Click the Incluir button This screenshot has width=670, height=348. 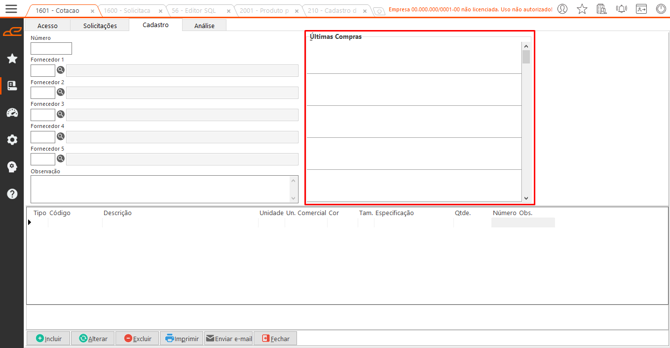[x=48, y=339]
